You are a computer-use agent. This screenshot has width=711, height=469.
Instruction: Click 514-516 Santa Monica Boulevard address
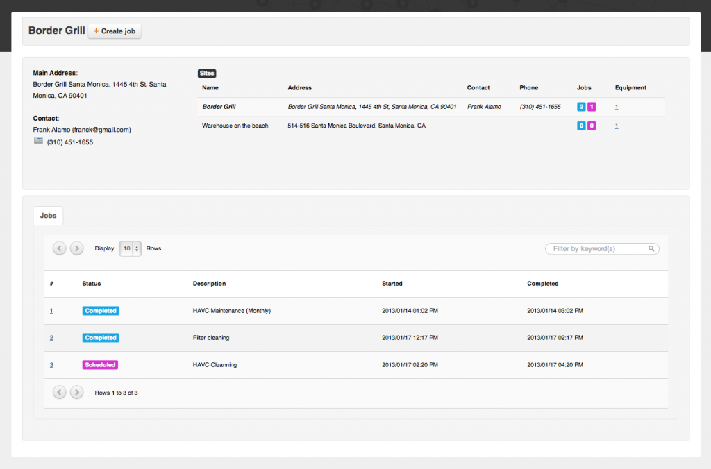[356, 126]
